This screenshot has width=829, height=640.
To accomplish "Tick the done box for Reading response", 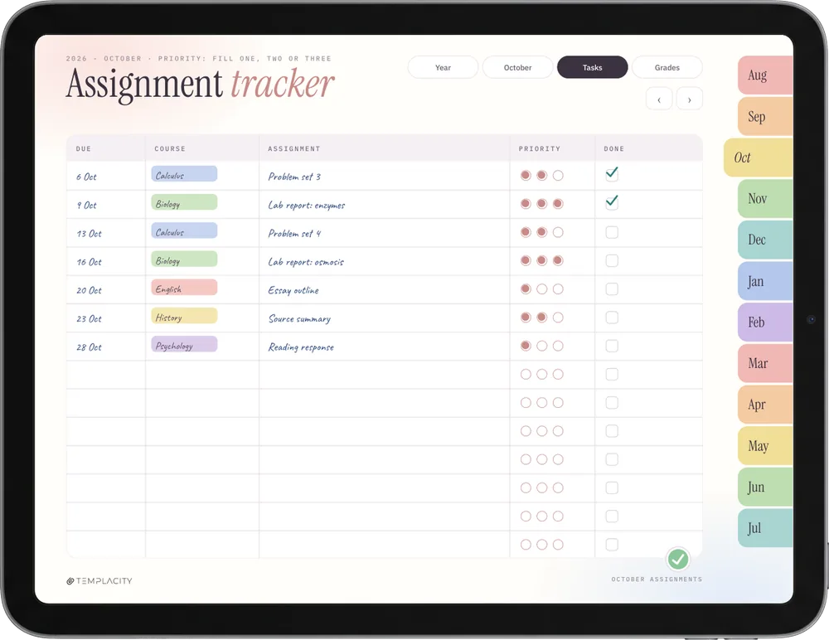I will 612,346.
